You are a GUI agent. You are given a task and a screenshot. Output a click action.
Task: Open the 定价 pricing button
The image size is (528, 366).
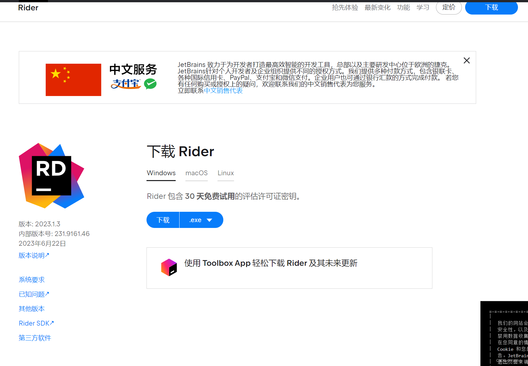click(449, 7)
